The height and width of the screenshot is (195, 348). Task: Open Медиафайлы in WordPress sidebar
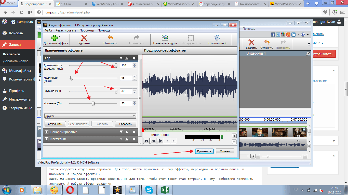tap(18, 71)
